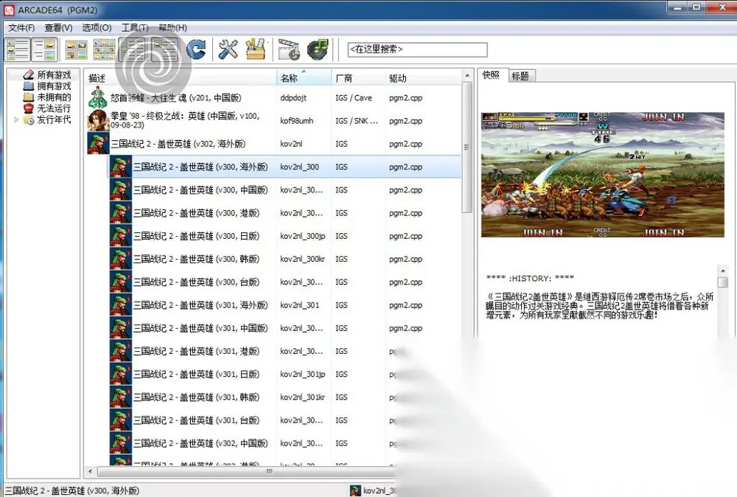Select 三国战纪 2 (v301, 海外版) row
737x497 pixels.
[x=285, y=305]
